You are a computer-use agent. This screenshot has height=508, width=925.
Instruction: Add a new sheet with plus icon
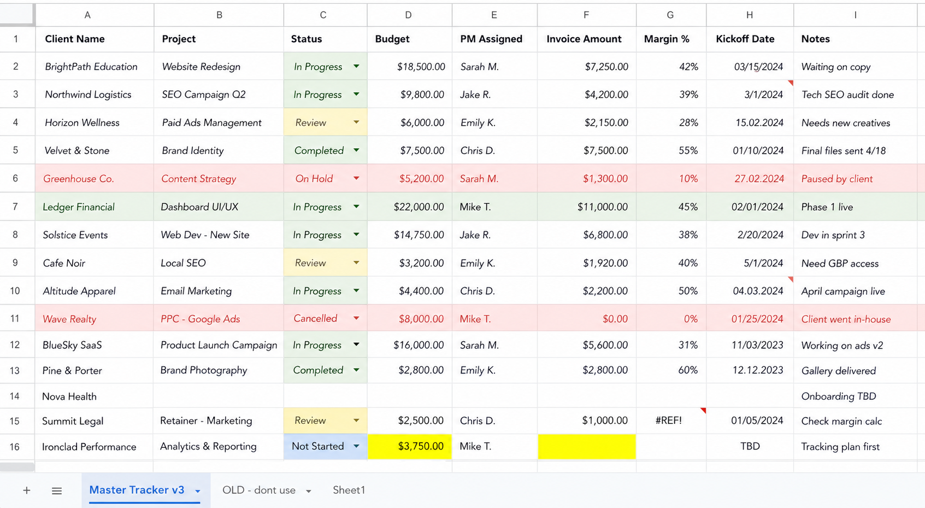[x=26, y=491]
